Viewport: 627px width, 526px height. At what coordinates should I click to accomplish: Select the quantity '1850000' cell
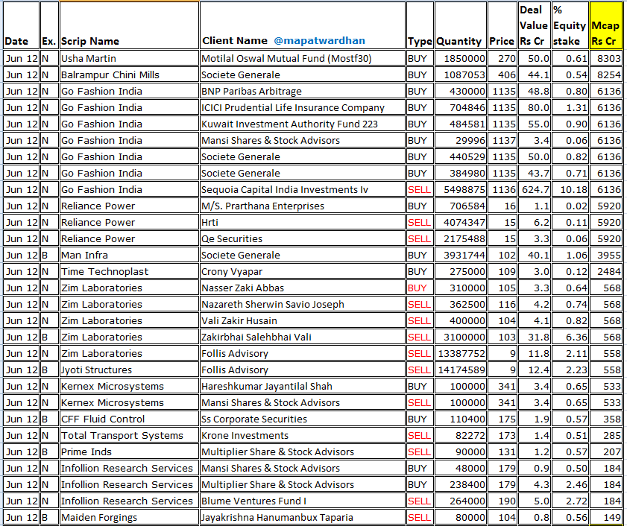pyautogui.click(x=461, y=58)
